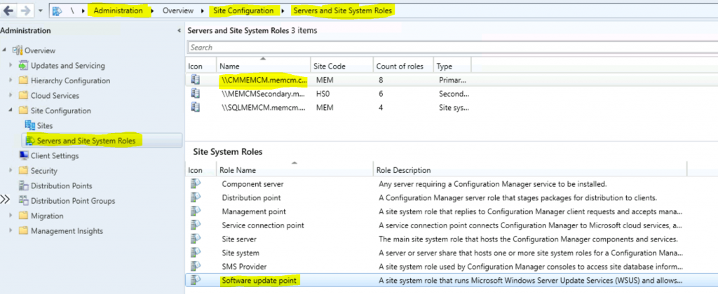Sort servers by Count of roles column

(x=403, y=66)
